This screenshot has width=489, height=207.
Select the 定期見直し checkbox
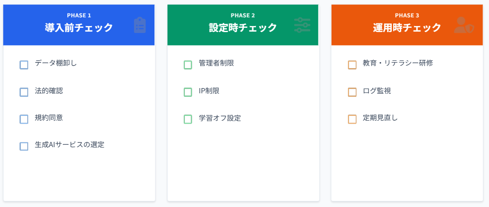click(x=352, y=119)
